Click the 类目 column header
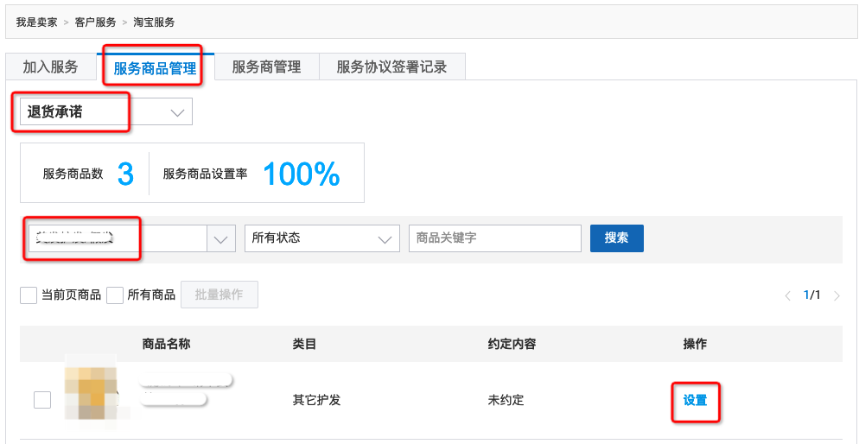859x444 pixels. click(x=304, y=344)
